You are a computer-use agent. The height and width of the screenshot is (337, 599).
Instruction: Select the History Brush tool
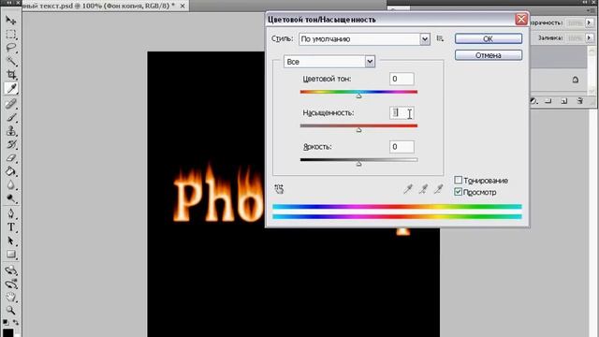pyautogui.click(x=10, y=144)
